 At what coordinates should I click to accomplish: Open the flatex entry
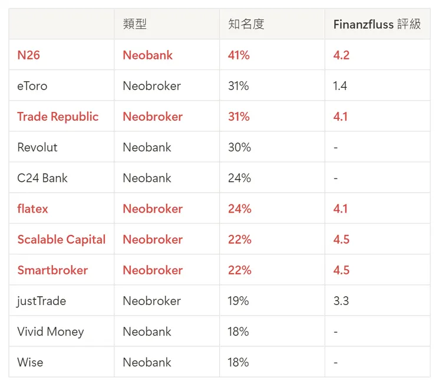[x=33, y=208]
